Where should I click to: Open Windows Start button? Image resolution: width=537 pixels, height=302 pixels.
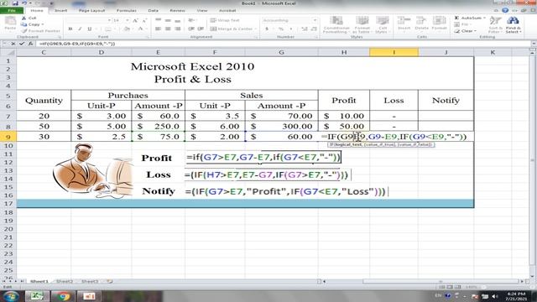tap(11, 296)
